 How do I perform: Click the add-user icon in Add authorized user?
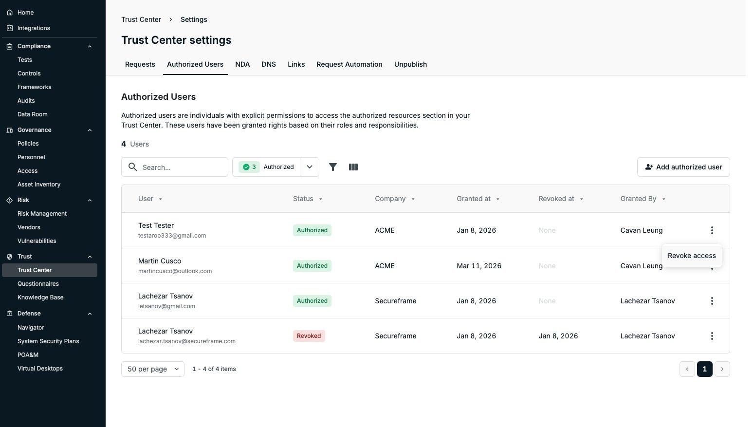point(649,167)
